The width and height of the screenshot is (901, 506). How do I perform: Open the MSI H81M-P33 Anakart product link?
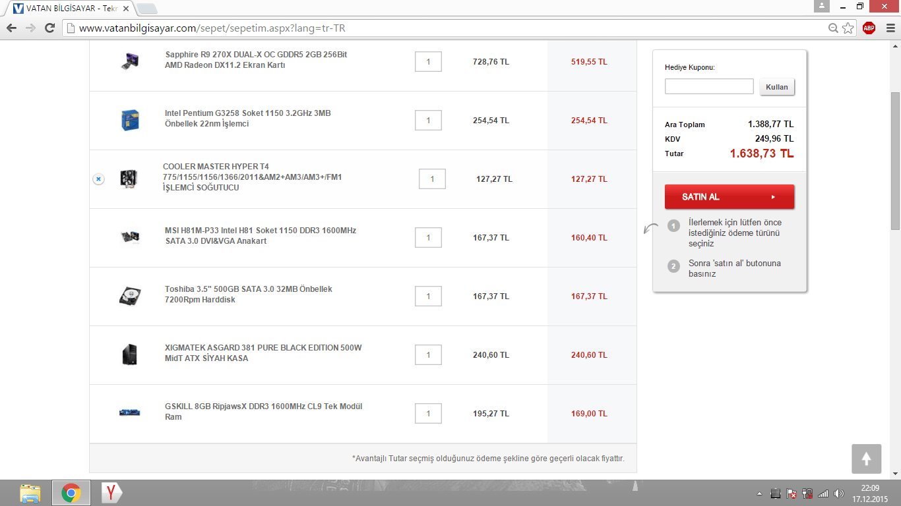[261, 236]
